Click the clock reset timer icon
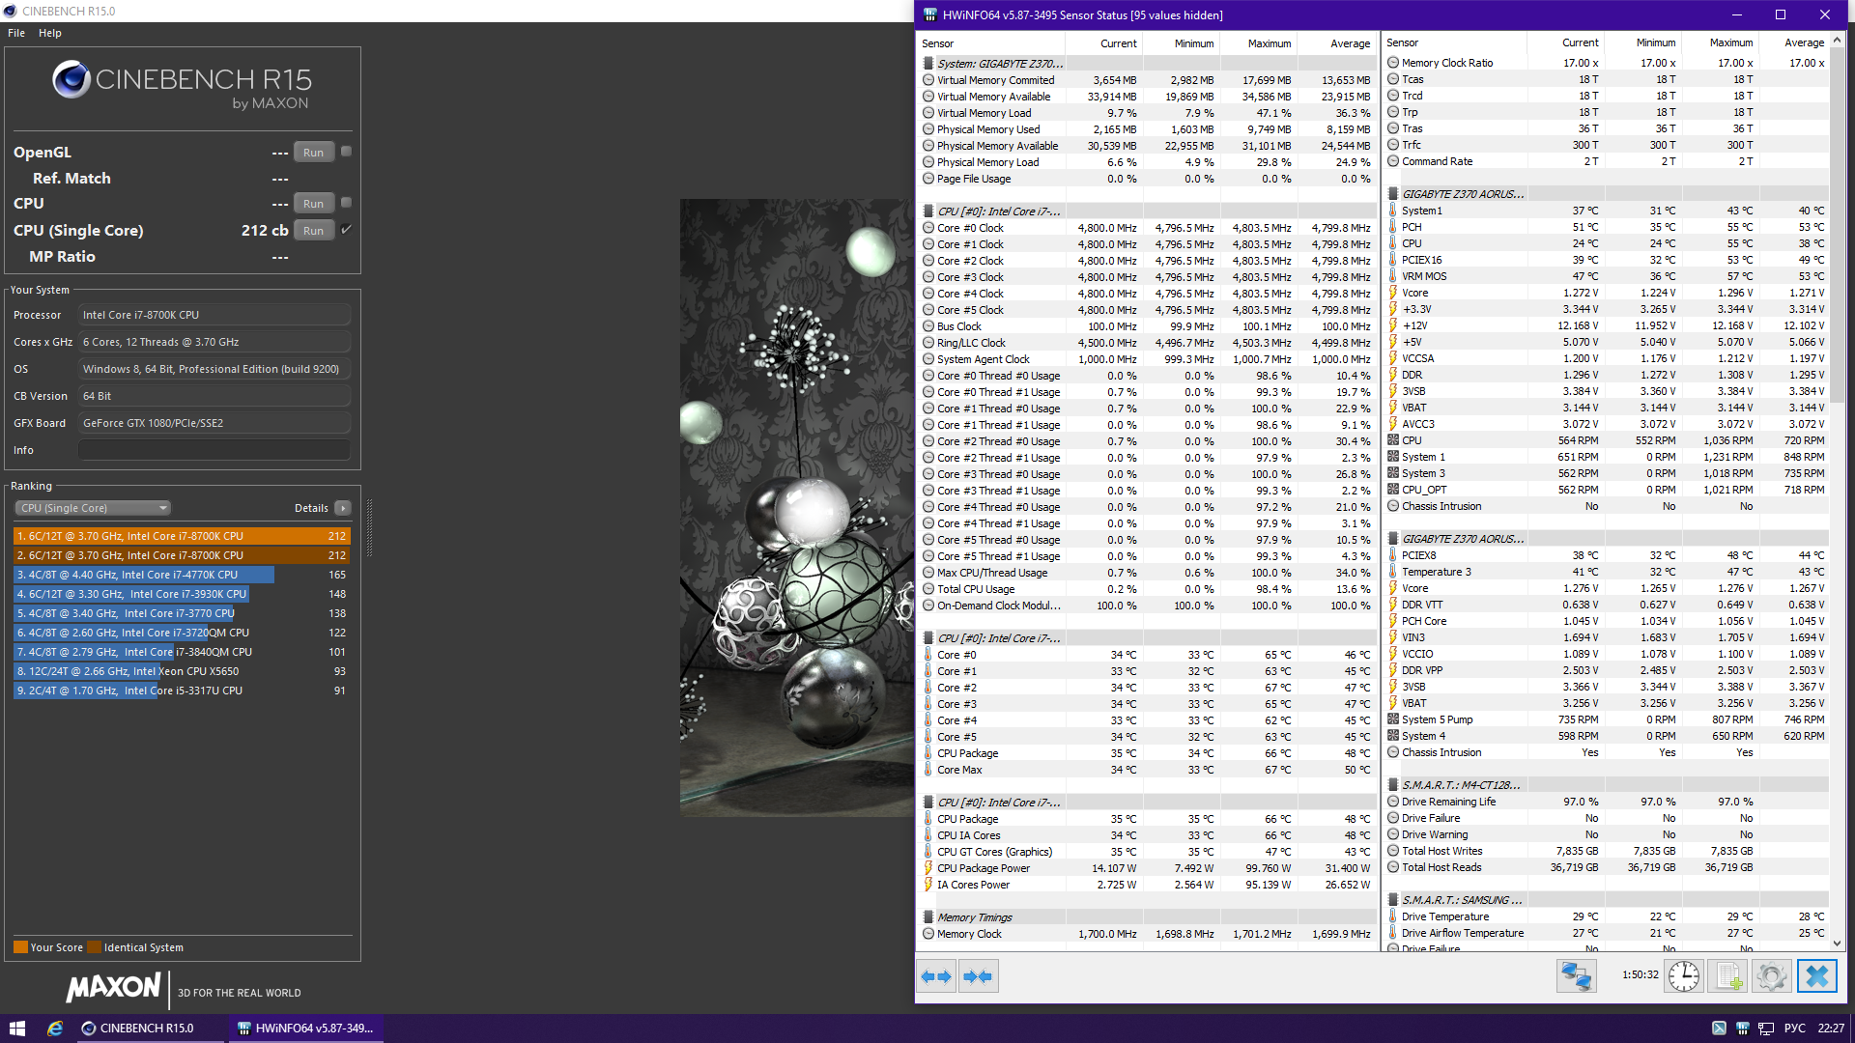This screenshot has height=1043, width=1855. pyautogui.click(x=1684, y=976)
